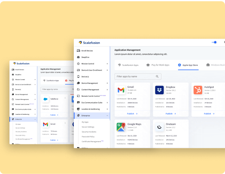Screen dimensions: 225x174
Task: Click the Dropbox app icon
Action: pyautogui.click(x=159, y=90)
